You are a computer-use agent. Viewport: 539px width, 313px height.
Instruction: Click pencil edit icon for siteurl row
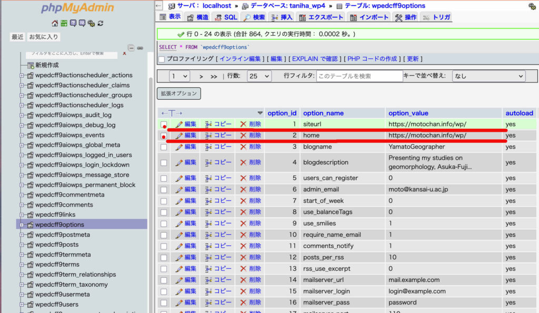pyautogui.click(x=179, y=124)
